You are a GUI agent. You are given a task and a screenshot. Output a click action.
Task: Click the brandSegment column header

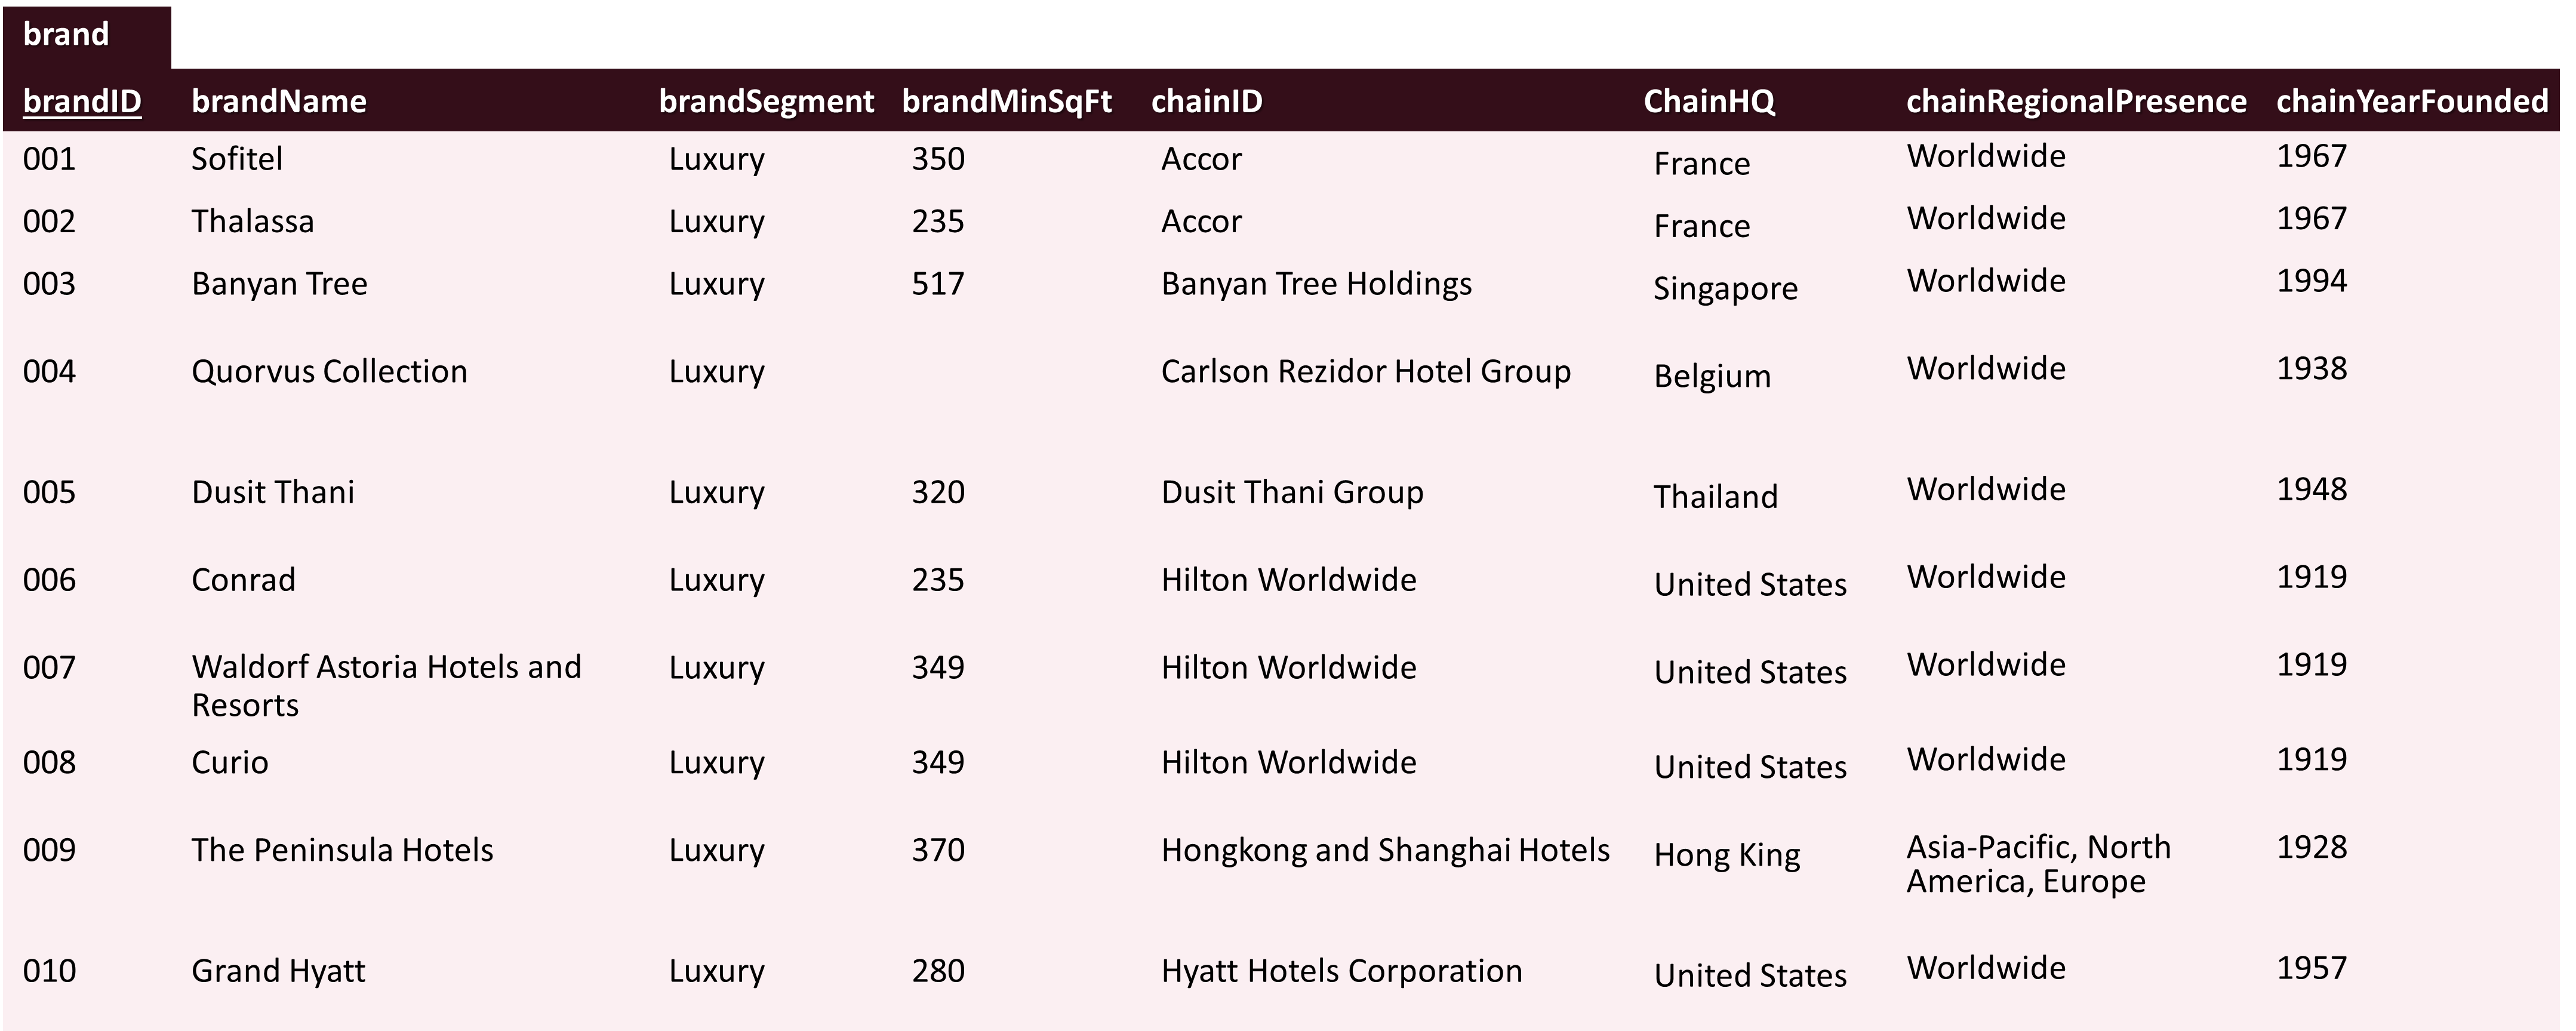coord(766,101)
